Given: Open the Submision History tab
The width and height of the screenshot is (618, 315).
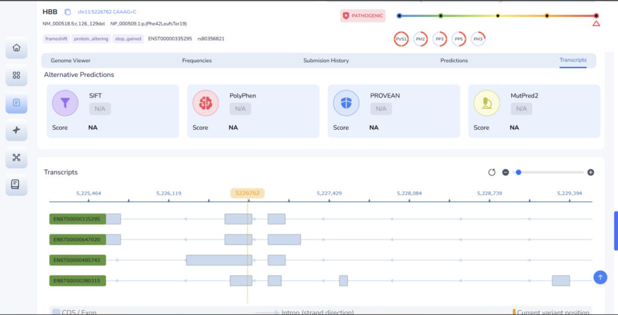Looking at the screenshot, I should coord(326,61).
